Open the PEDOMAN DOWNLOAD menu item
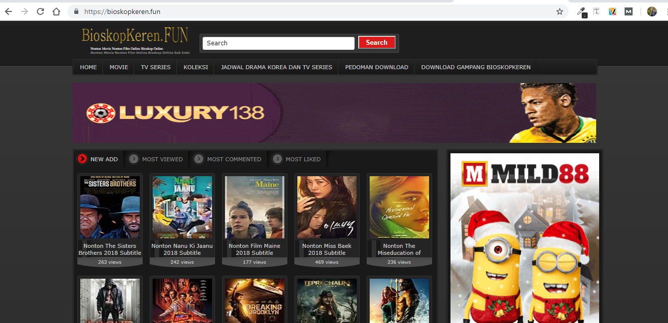Viewport: 668px width, 323px height. point(377,67)
